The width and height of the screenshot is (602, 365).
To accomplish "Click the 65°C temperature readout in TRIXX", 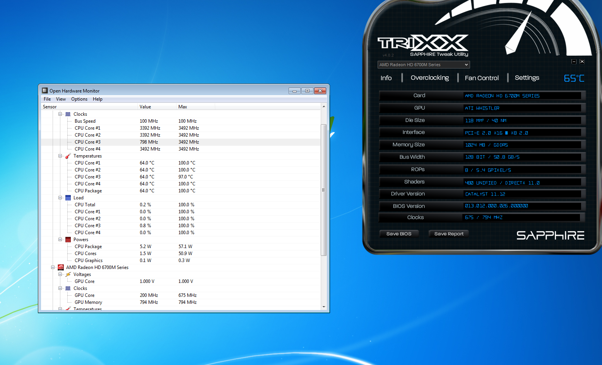I will pyautogui.click(x=574, y=78).
